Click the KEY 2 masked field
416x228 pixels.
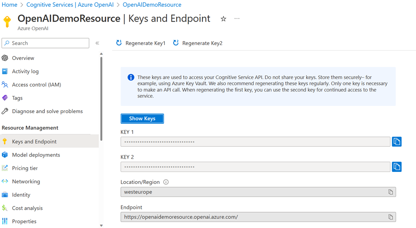pos(256,167)
